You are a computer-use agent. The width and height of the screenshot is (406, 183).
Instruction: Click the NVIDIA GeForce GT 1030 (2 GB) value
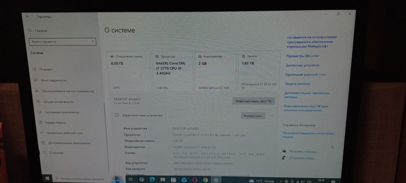click(194, 147)
